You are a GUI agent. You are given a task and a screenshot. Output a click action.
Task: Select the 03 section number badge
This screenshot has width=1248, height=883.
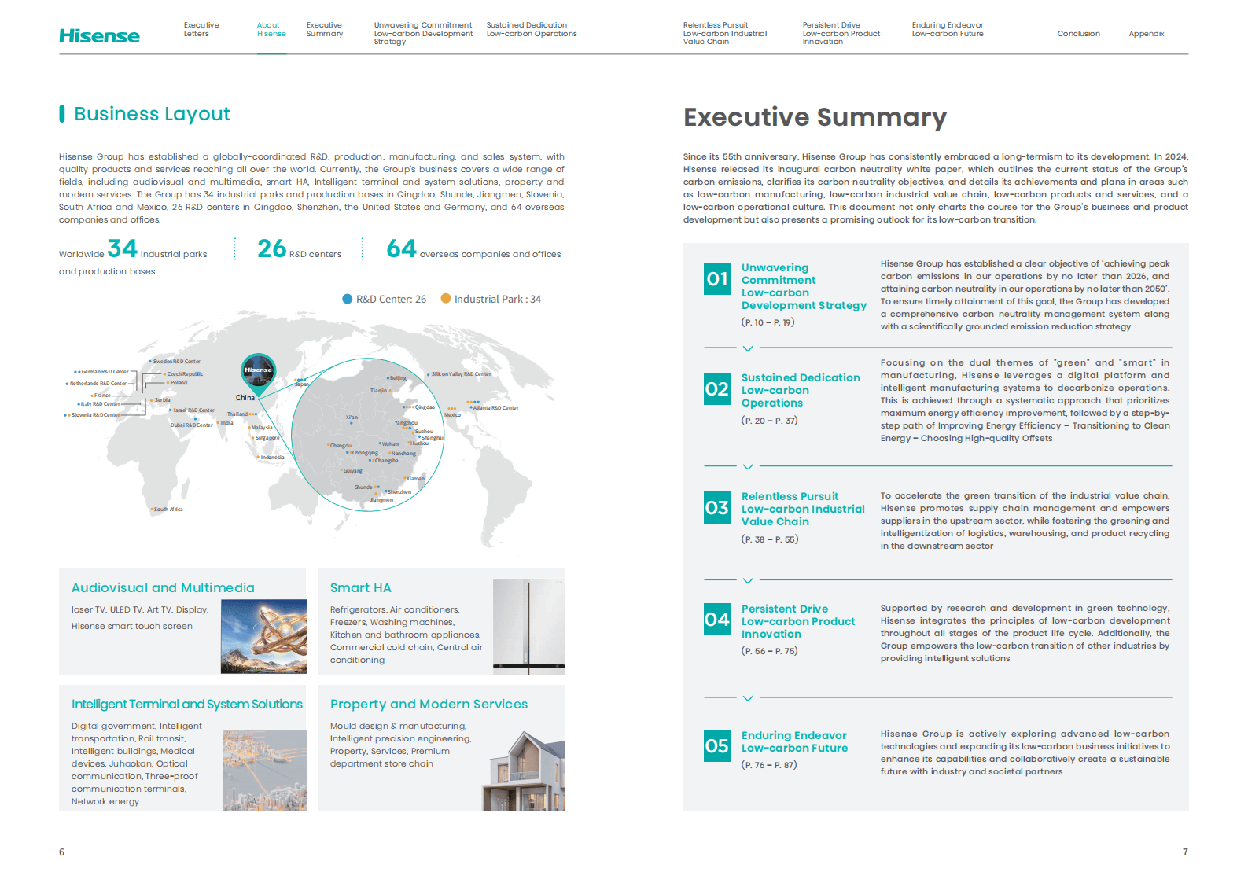[x=717, y=508]
